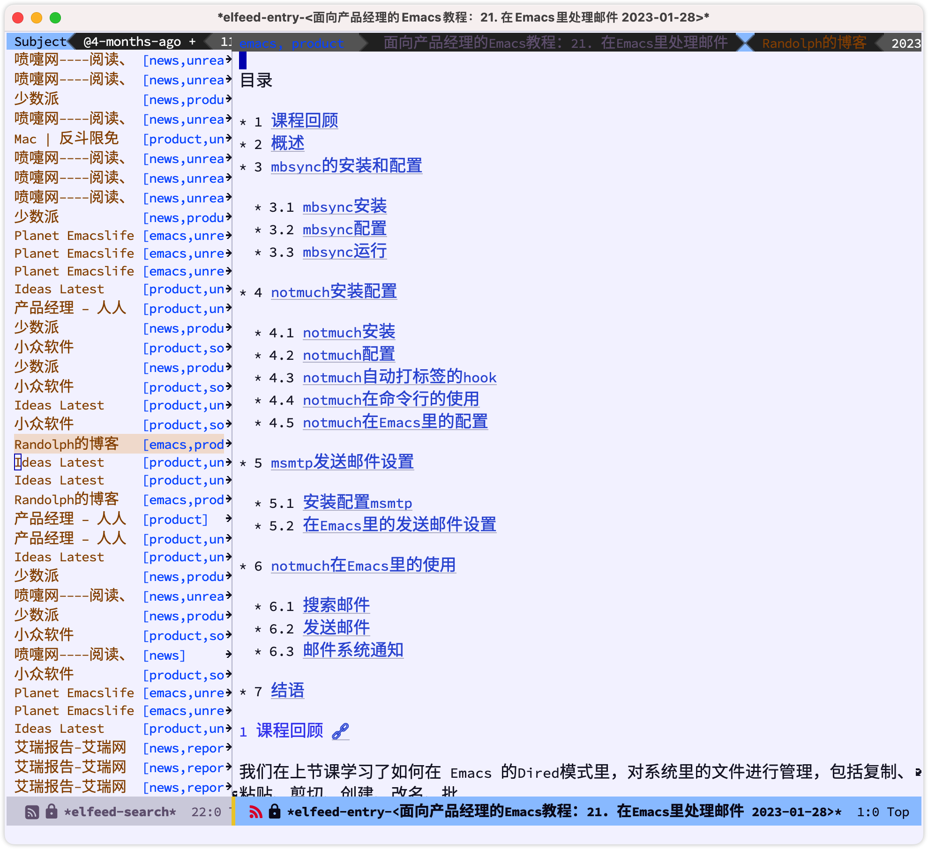
Task: Open the 4.2 notmuch配置 link
Action: coord(349,354)
